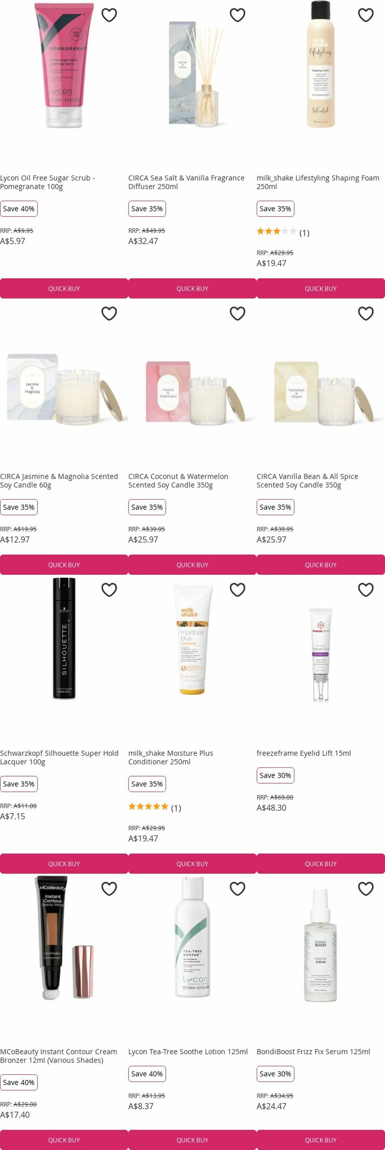Heart icon on BondiBoost Frizz Fix Serum

(x=366, y=889)
